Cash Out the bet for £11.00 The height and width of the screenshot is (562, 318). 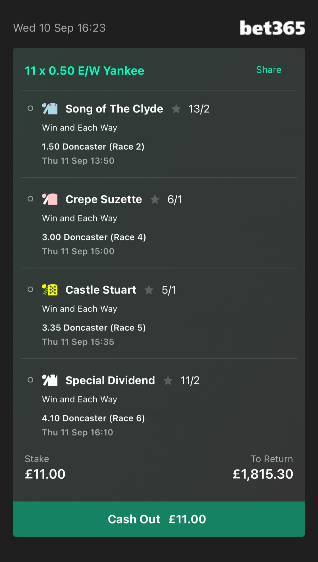click(x=159, y=519)
